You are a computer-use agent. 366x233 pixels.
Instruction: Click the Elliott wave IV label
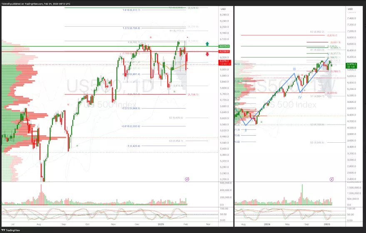point(300,97)
